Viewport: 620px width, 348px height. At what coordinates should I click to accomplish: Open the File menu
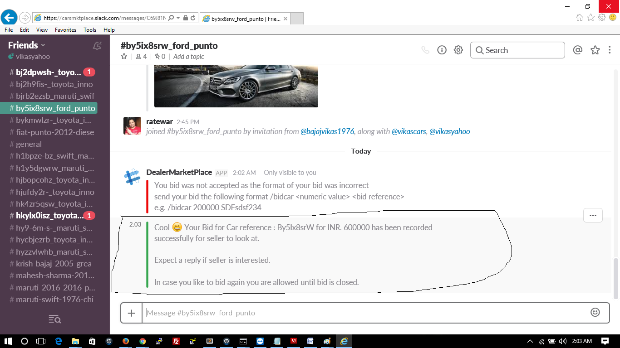pyautogui.click(x=9, y=30)
